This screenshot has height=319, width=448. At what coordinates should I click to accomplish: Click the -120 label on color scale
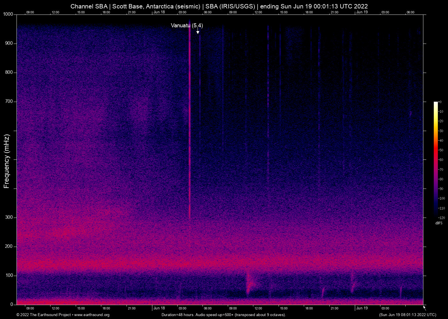coord(442,218)
